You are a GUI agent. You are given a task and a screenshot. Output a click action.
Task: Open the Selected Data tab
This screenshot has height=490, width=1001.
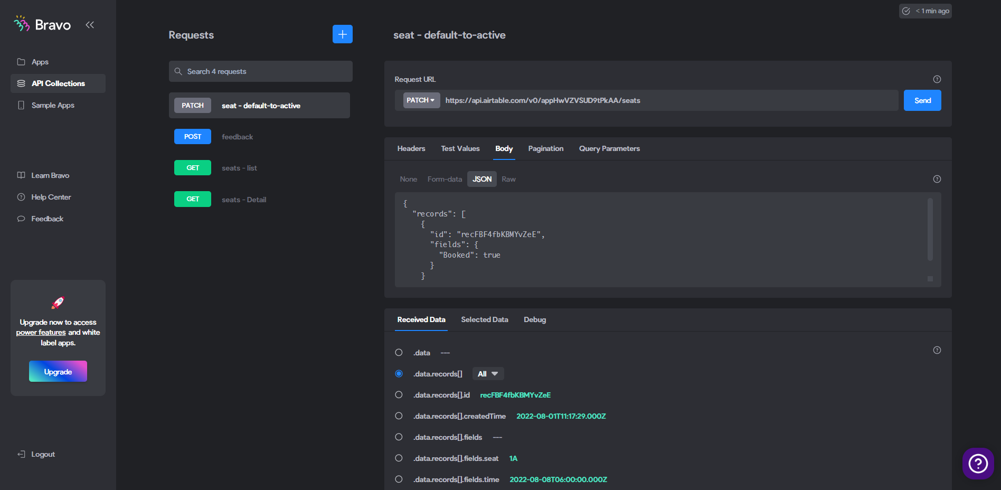point(485,319)
